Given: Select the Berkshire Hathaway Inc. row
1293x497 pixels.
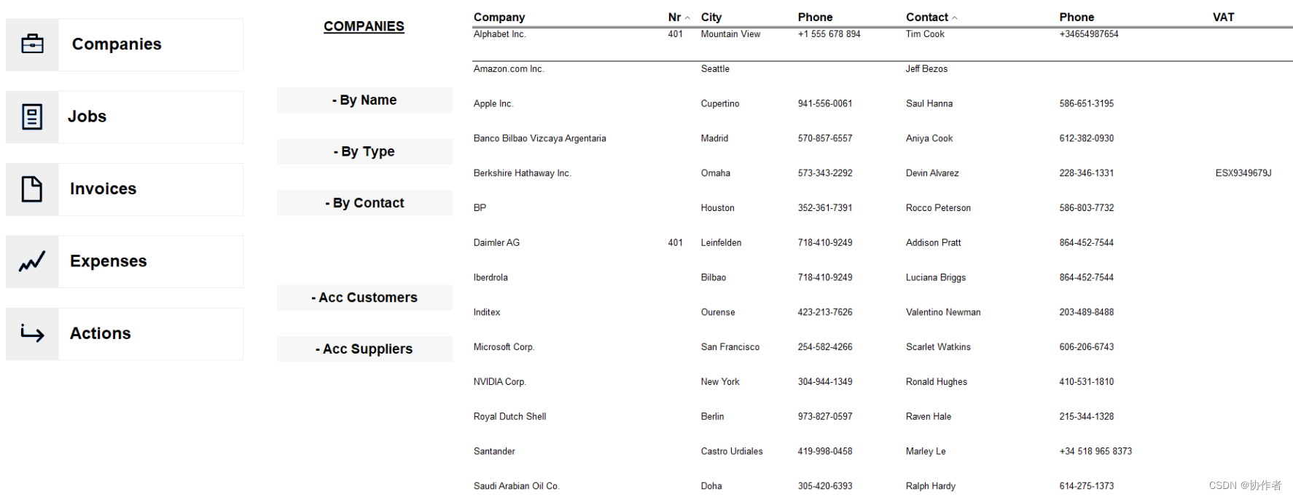Looking at the screenshot, I should point(522,173).
